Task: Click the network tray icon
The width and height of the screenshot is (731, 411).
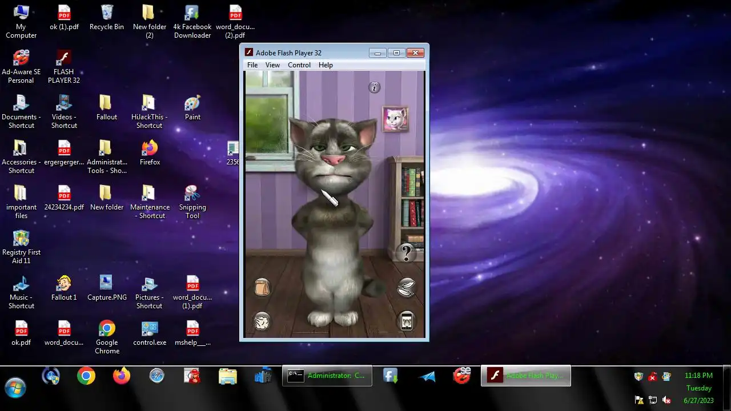Action: click(653, 400)
